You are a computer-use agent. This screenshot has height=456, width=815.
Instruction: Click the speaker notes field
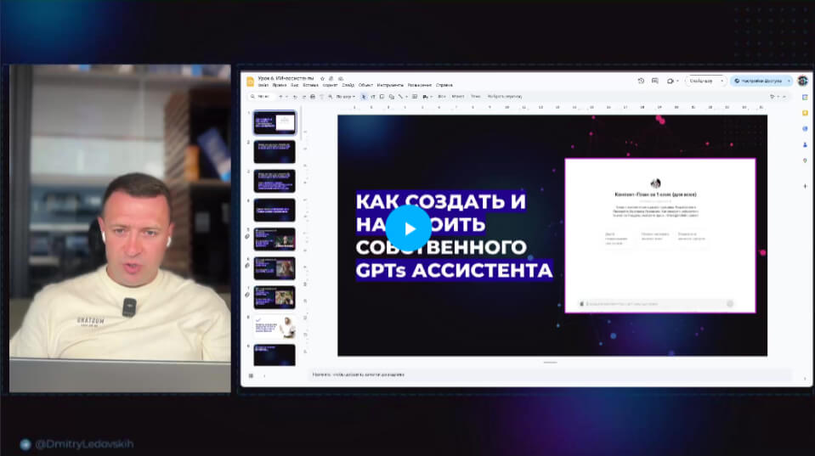click(551, 374)
